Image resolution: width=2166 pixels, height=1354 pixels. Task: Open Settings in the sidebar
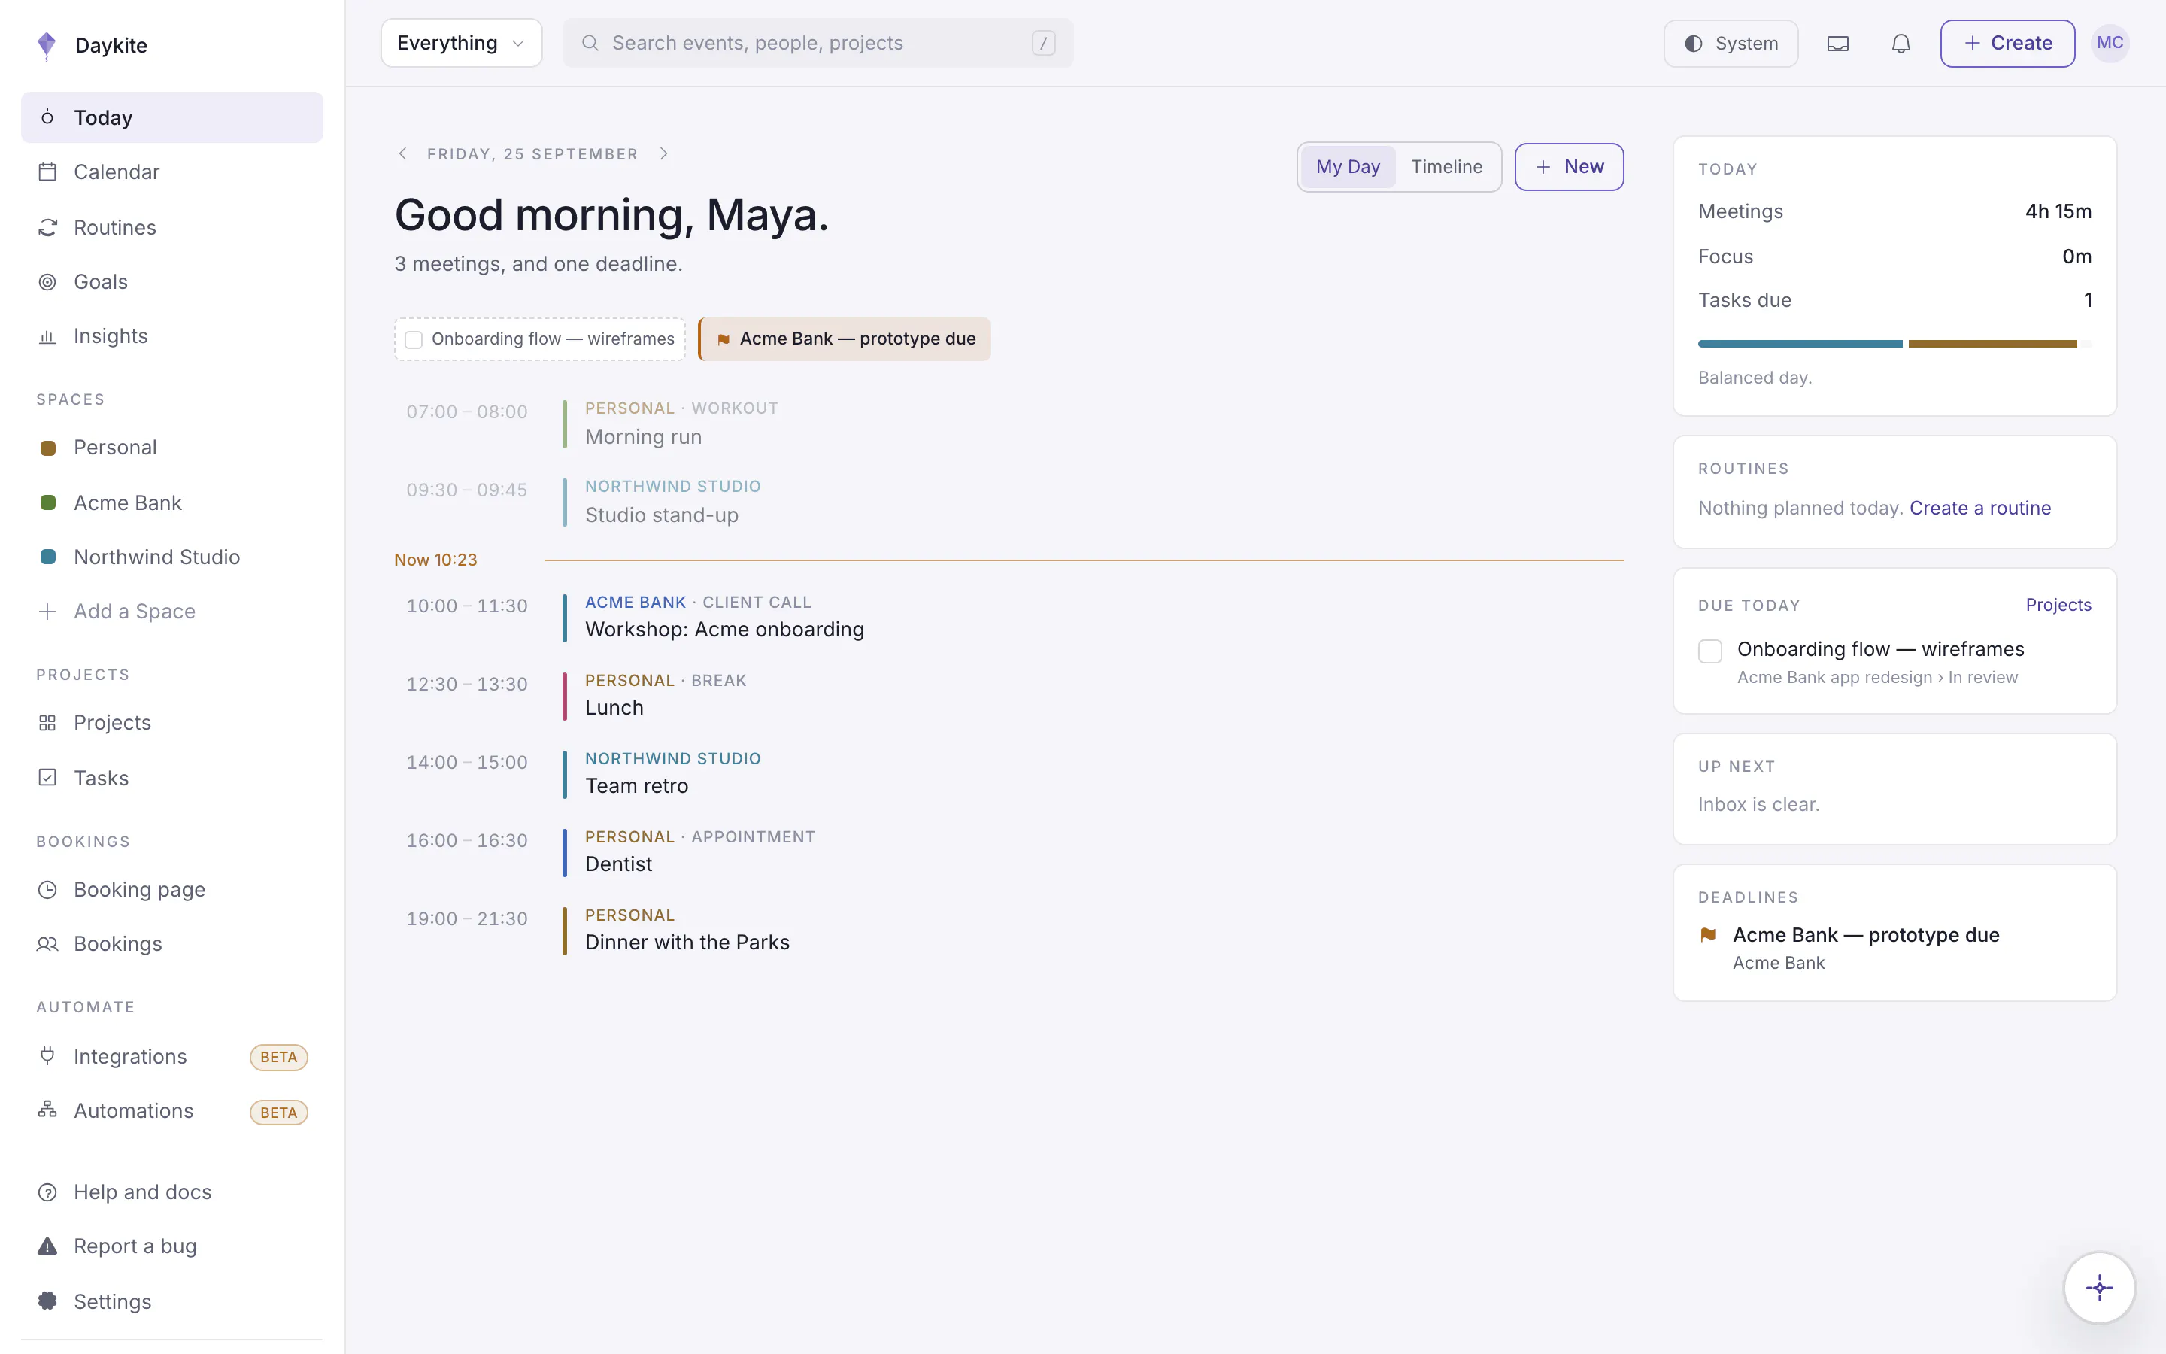point(171,1302)
